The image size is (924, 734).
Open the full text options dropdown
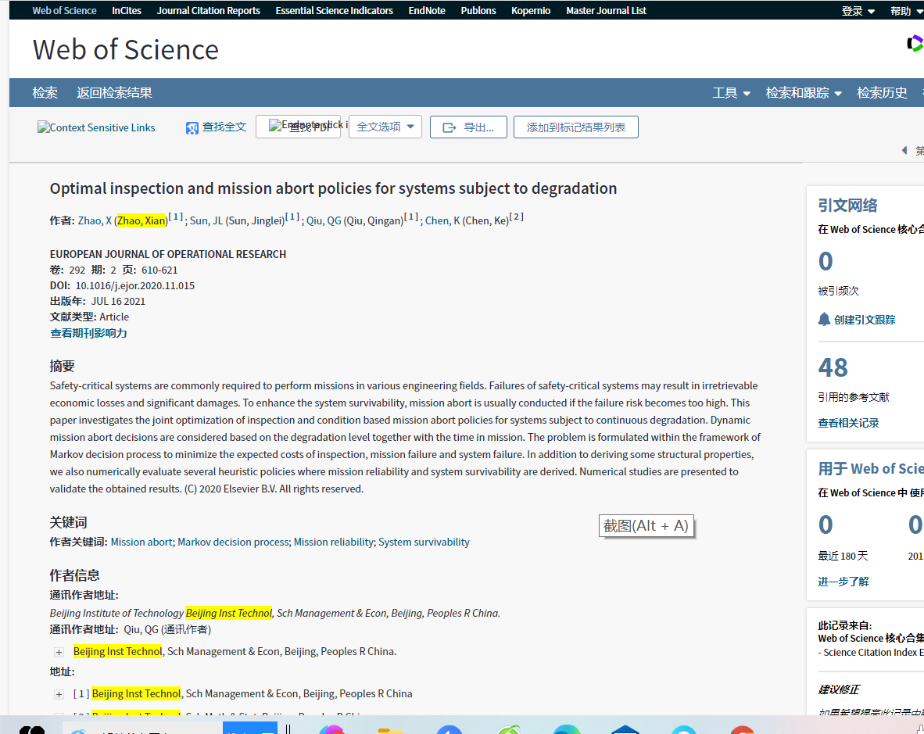coord(385,127)
